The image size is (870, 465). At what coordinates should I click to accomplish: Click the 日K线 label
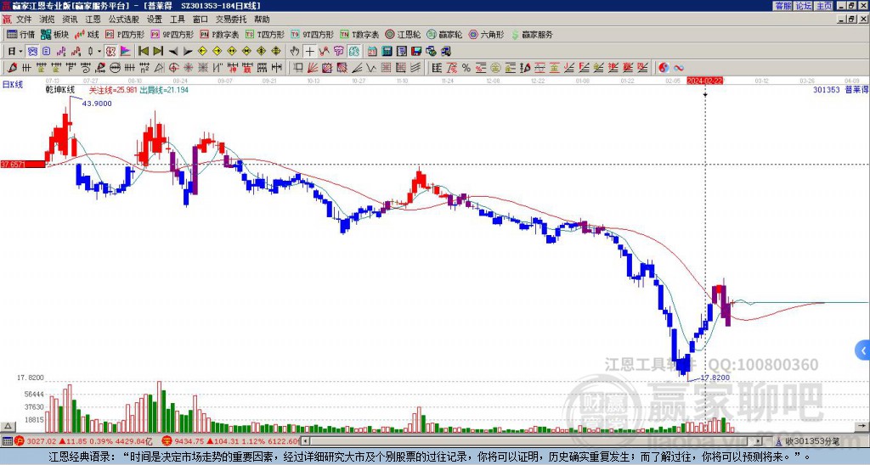coord(13,85)
